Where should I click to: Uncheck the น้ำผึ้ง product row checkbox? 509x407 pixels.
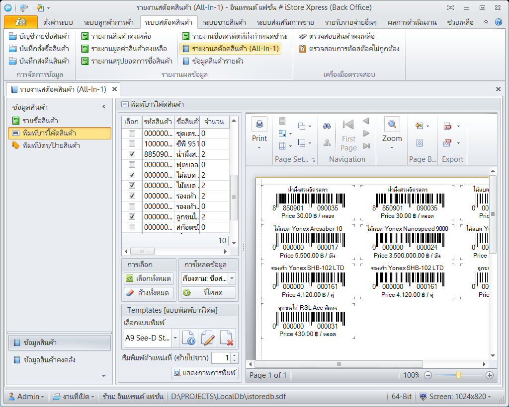click(132, 154)
